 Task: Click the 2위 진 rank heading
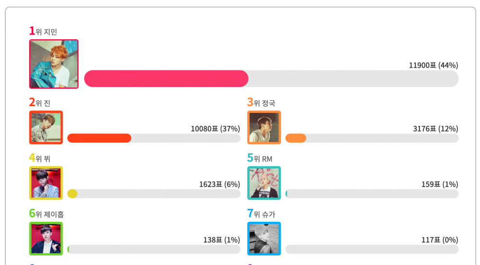(40, 103)
